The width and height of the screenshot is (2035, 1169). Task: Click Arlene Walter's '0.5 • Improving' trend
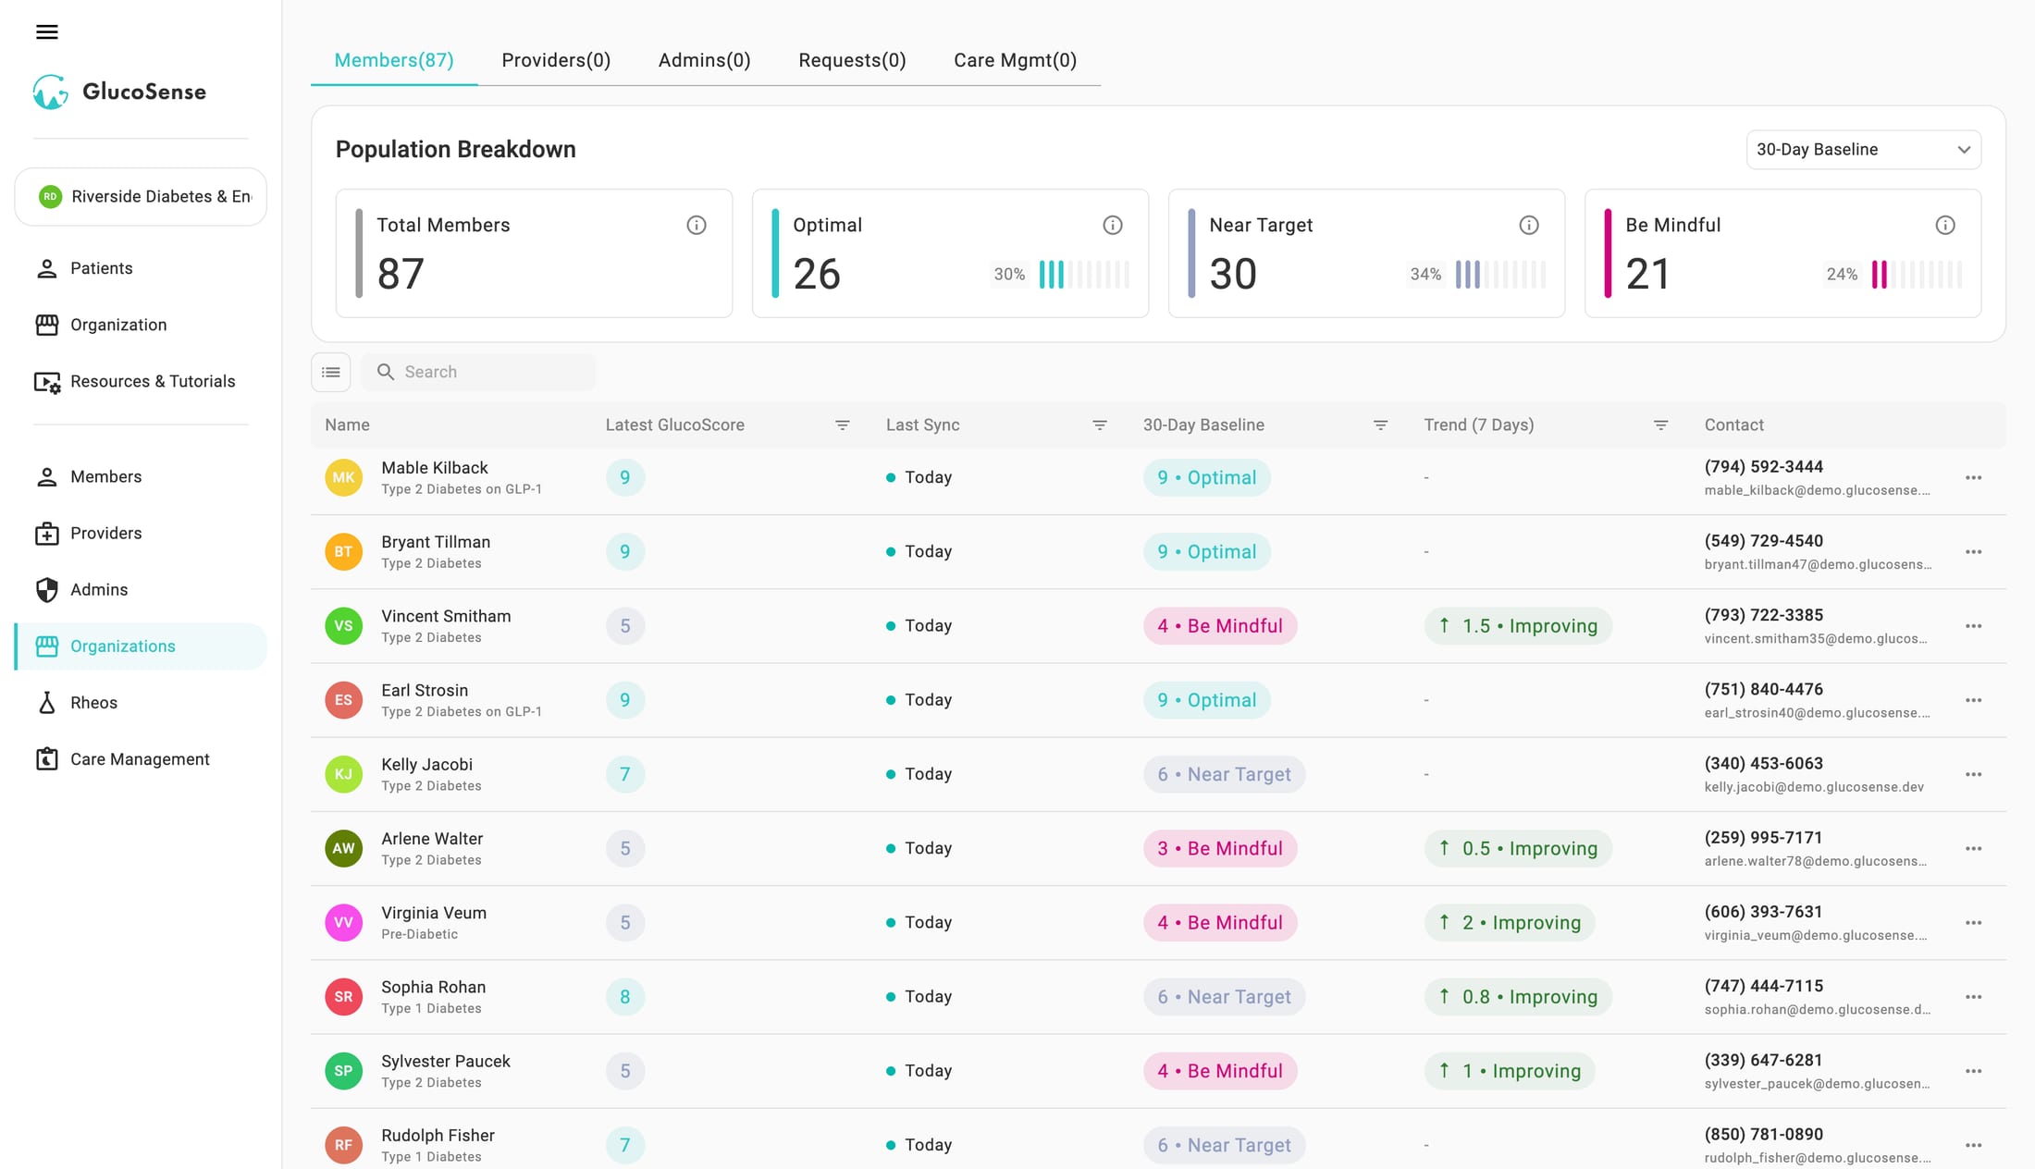click(1518, 849)
